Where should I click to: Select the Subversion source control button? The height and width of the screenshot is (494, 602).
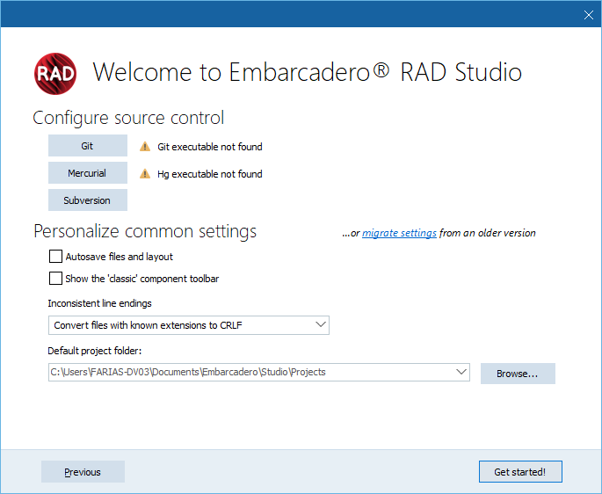pyautogui.click(x=88, y=200)
